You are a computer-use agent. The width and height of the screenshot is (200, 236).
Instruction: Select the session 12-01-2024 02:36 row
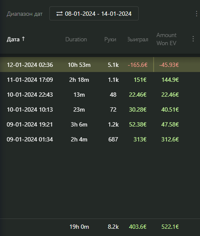[100, 65]
